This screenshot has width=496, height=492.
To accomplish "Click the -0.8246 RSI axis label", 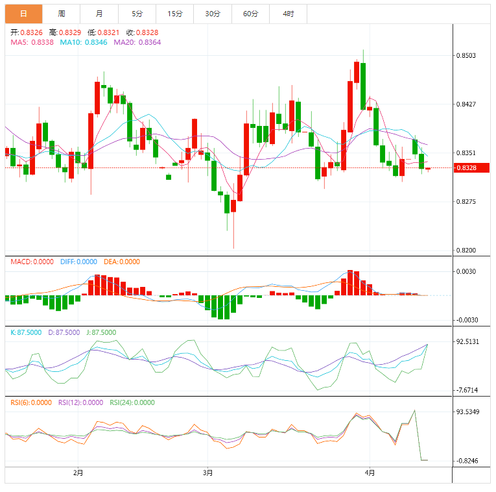I will coord(467,461).
